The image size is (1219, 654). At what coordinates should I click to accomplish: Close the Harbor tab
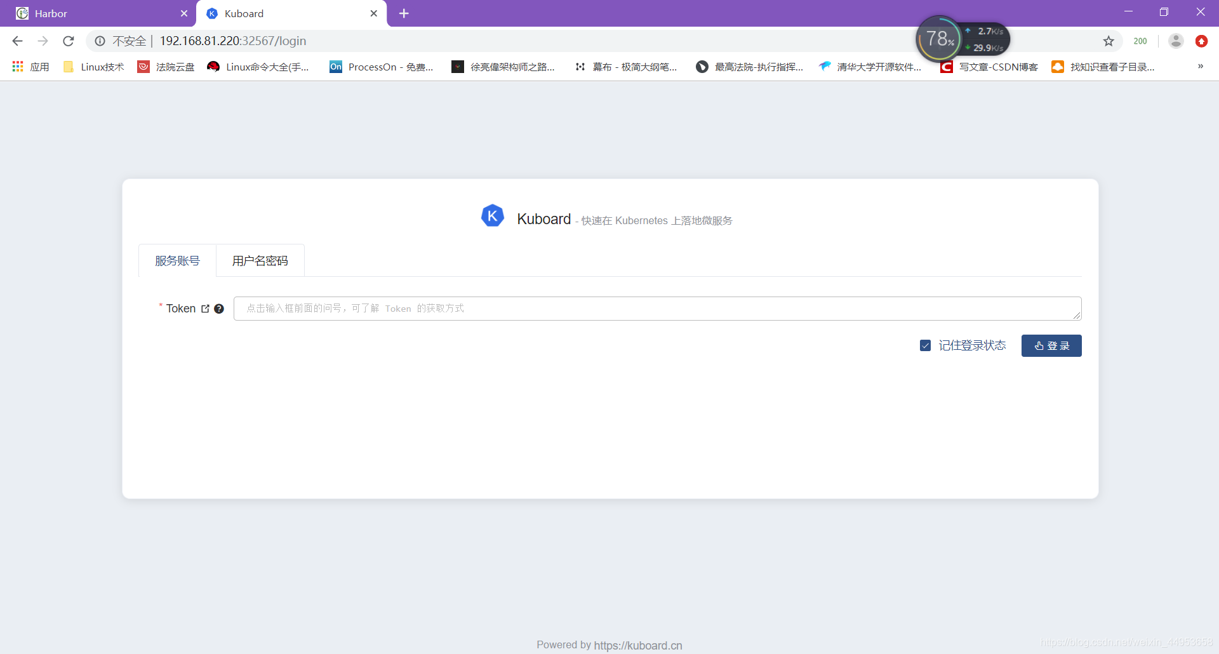[184, 13]
